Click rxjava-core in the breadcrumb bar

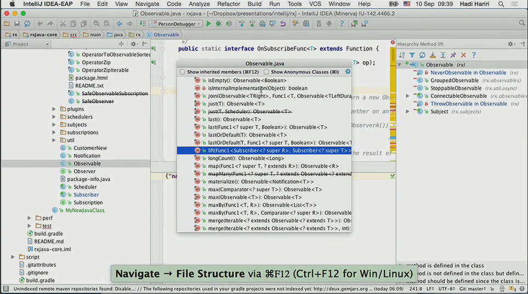(x=41, y=34)
